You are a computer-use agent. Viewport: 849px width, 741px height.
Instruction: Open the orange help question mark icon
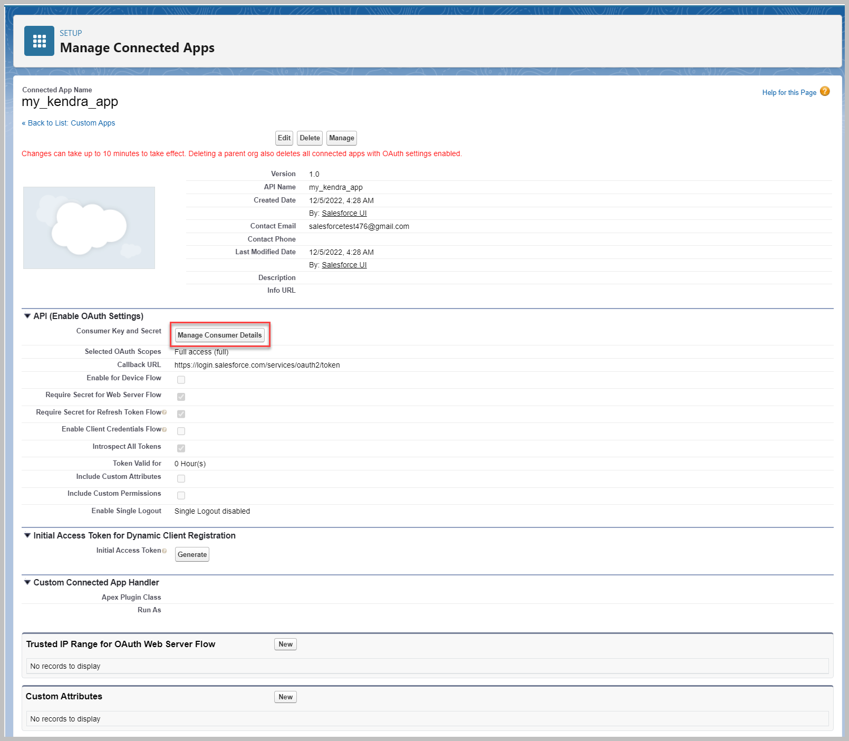[x=825, y=91]
